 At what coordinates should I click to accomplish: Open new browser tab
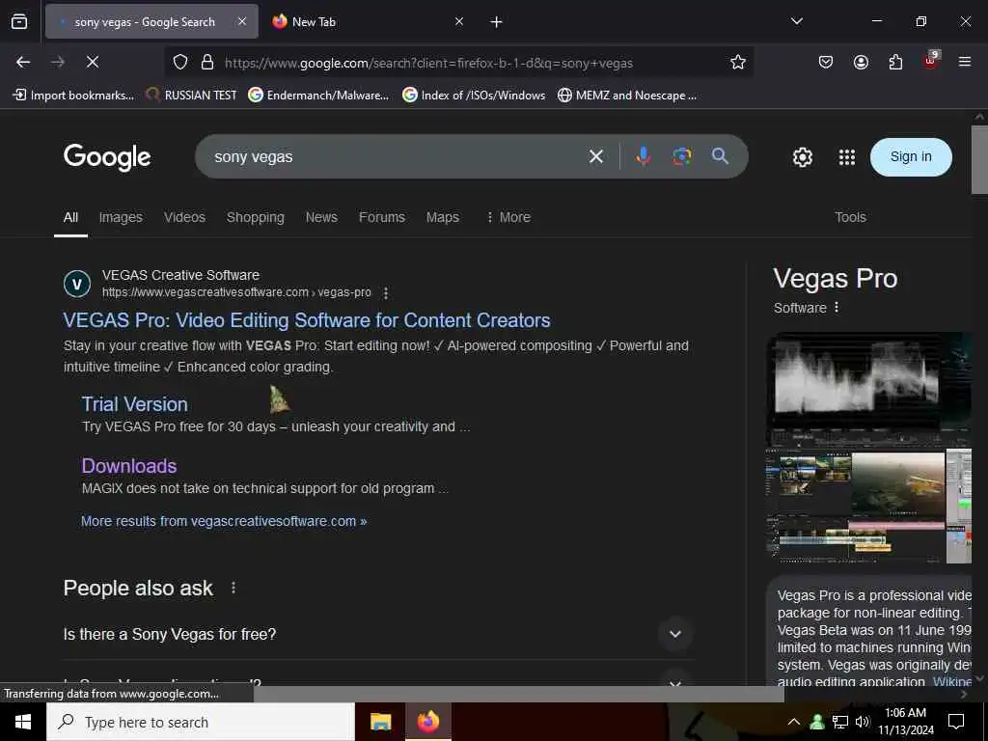497,22
